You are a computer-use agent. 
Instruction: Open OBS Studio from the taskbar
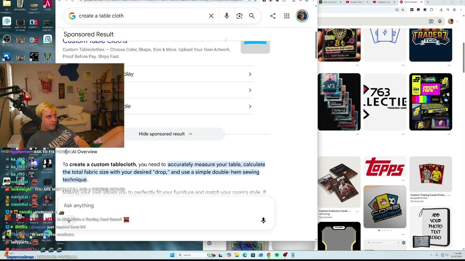(x=285, y=255)
